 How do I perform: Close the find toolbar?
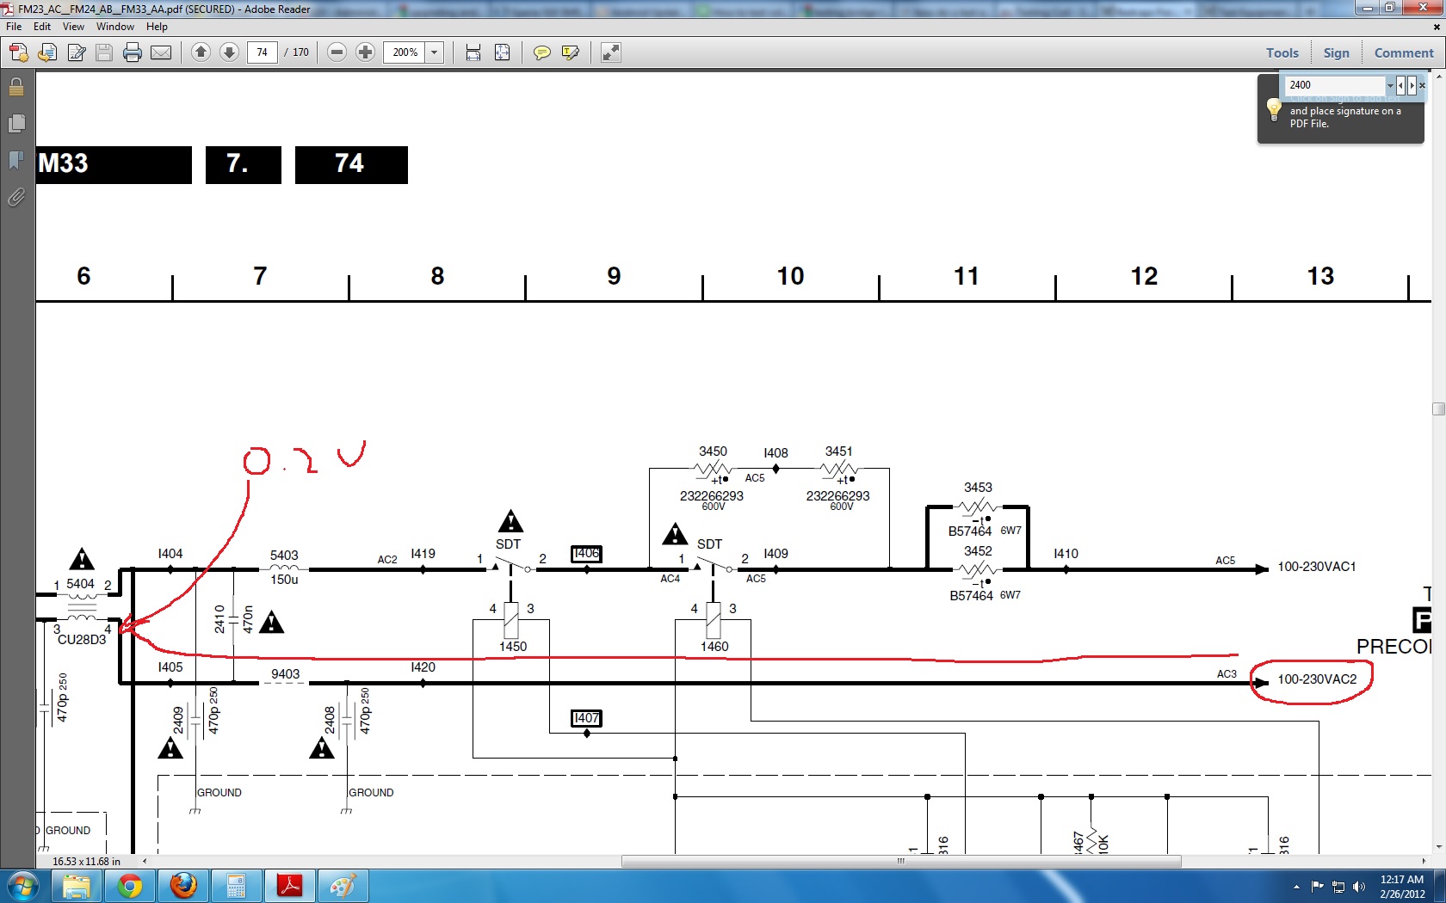[x=1423, y=85]
